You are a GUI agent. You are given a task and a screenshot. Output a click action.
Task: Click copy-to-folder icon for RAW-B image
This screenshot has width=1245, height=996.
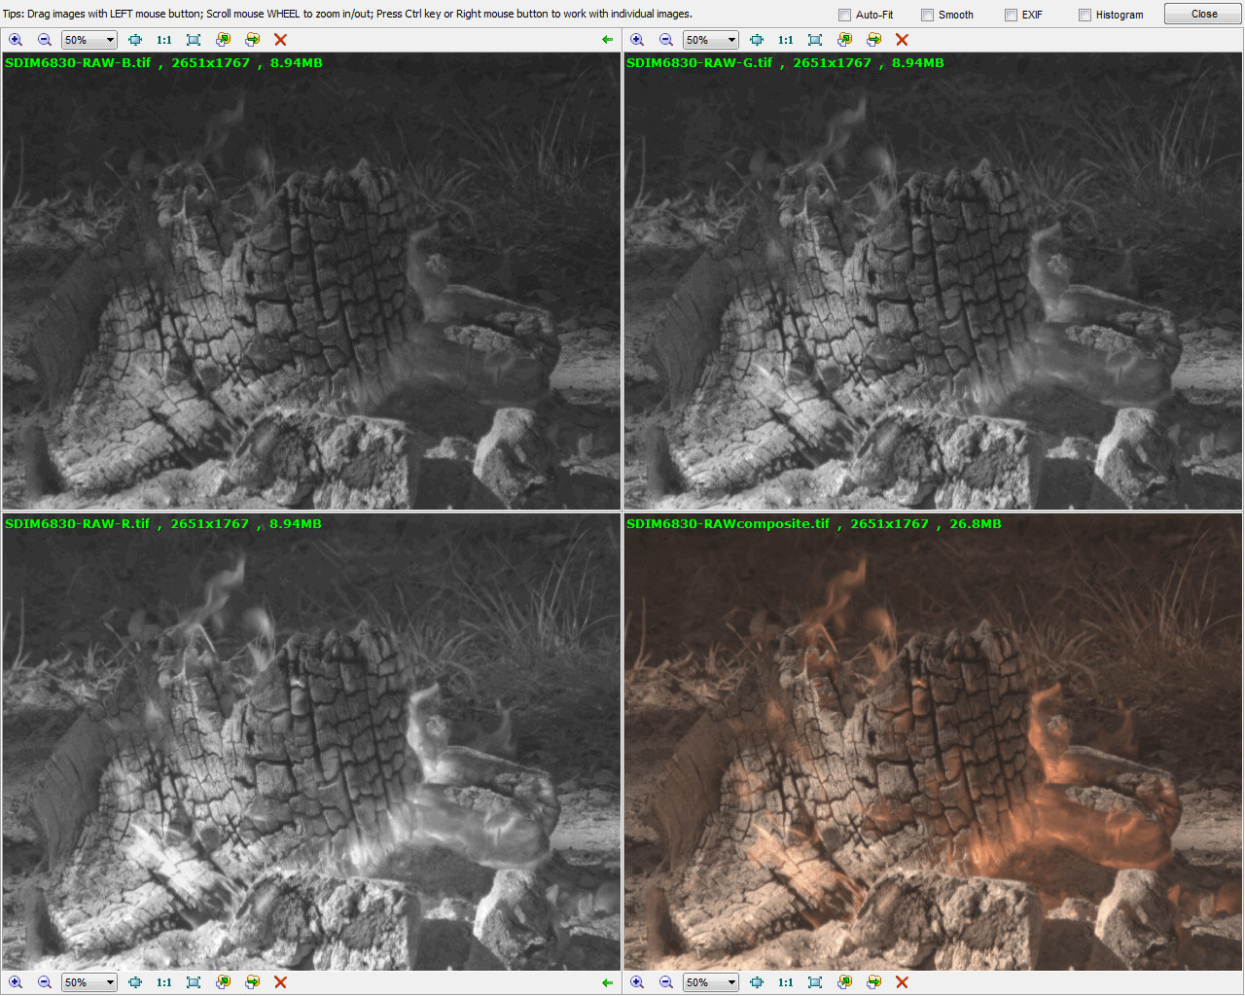223,40
